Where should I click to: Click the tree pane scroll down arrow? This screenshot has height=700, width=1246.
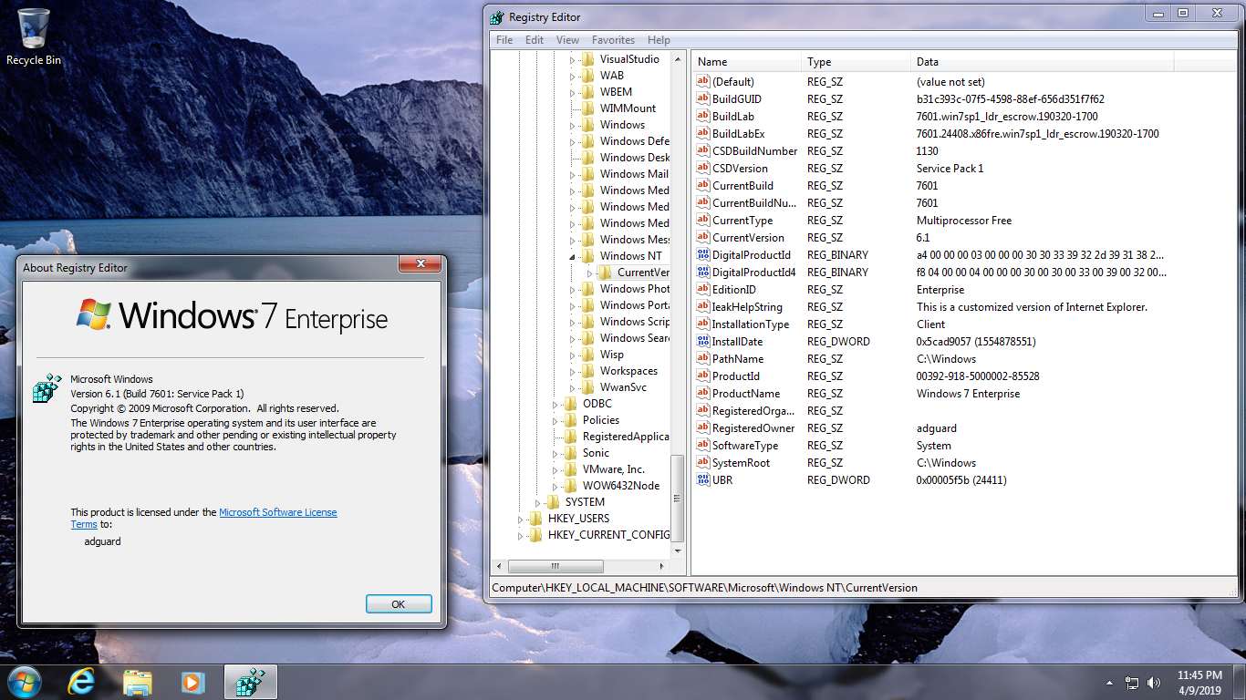tap(678, 551)
